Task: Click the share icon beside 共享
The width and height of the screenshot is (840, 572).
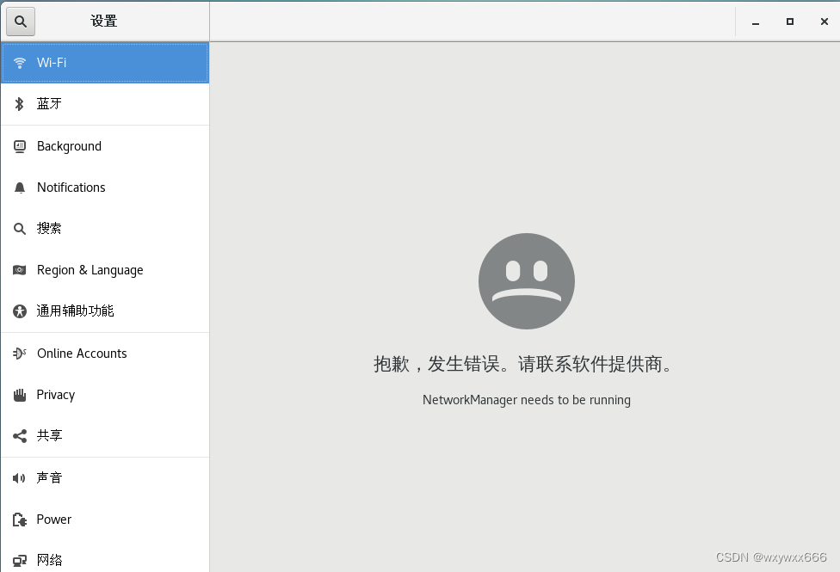Action: [x=20, y=436]
